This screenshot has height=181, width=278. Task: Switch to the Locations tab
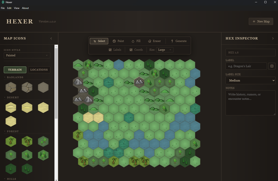[39, 70]
